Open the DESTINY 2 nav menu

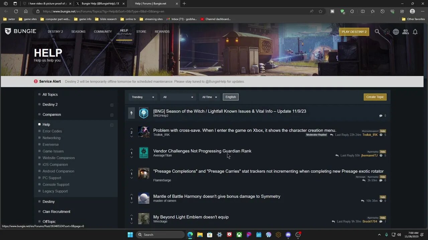pyautogui.click(x=55, y=32)
